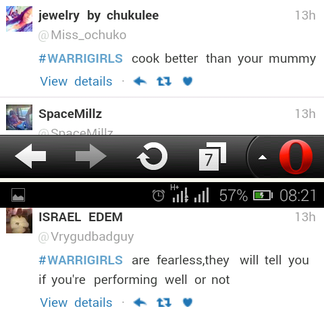Favorite the cook better than mummy tweet

pyautogui.click(x=188, y=81)
